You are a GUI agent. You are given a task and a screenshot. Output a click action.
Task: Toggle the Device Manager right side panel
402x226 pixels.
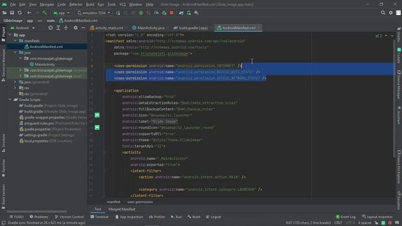(399, 85)
